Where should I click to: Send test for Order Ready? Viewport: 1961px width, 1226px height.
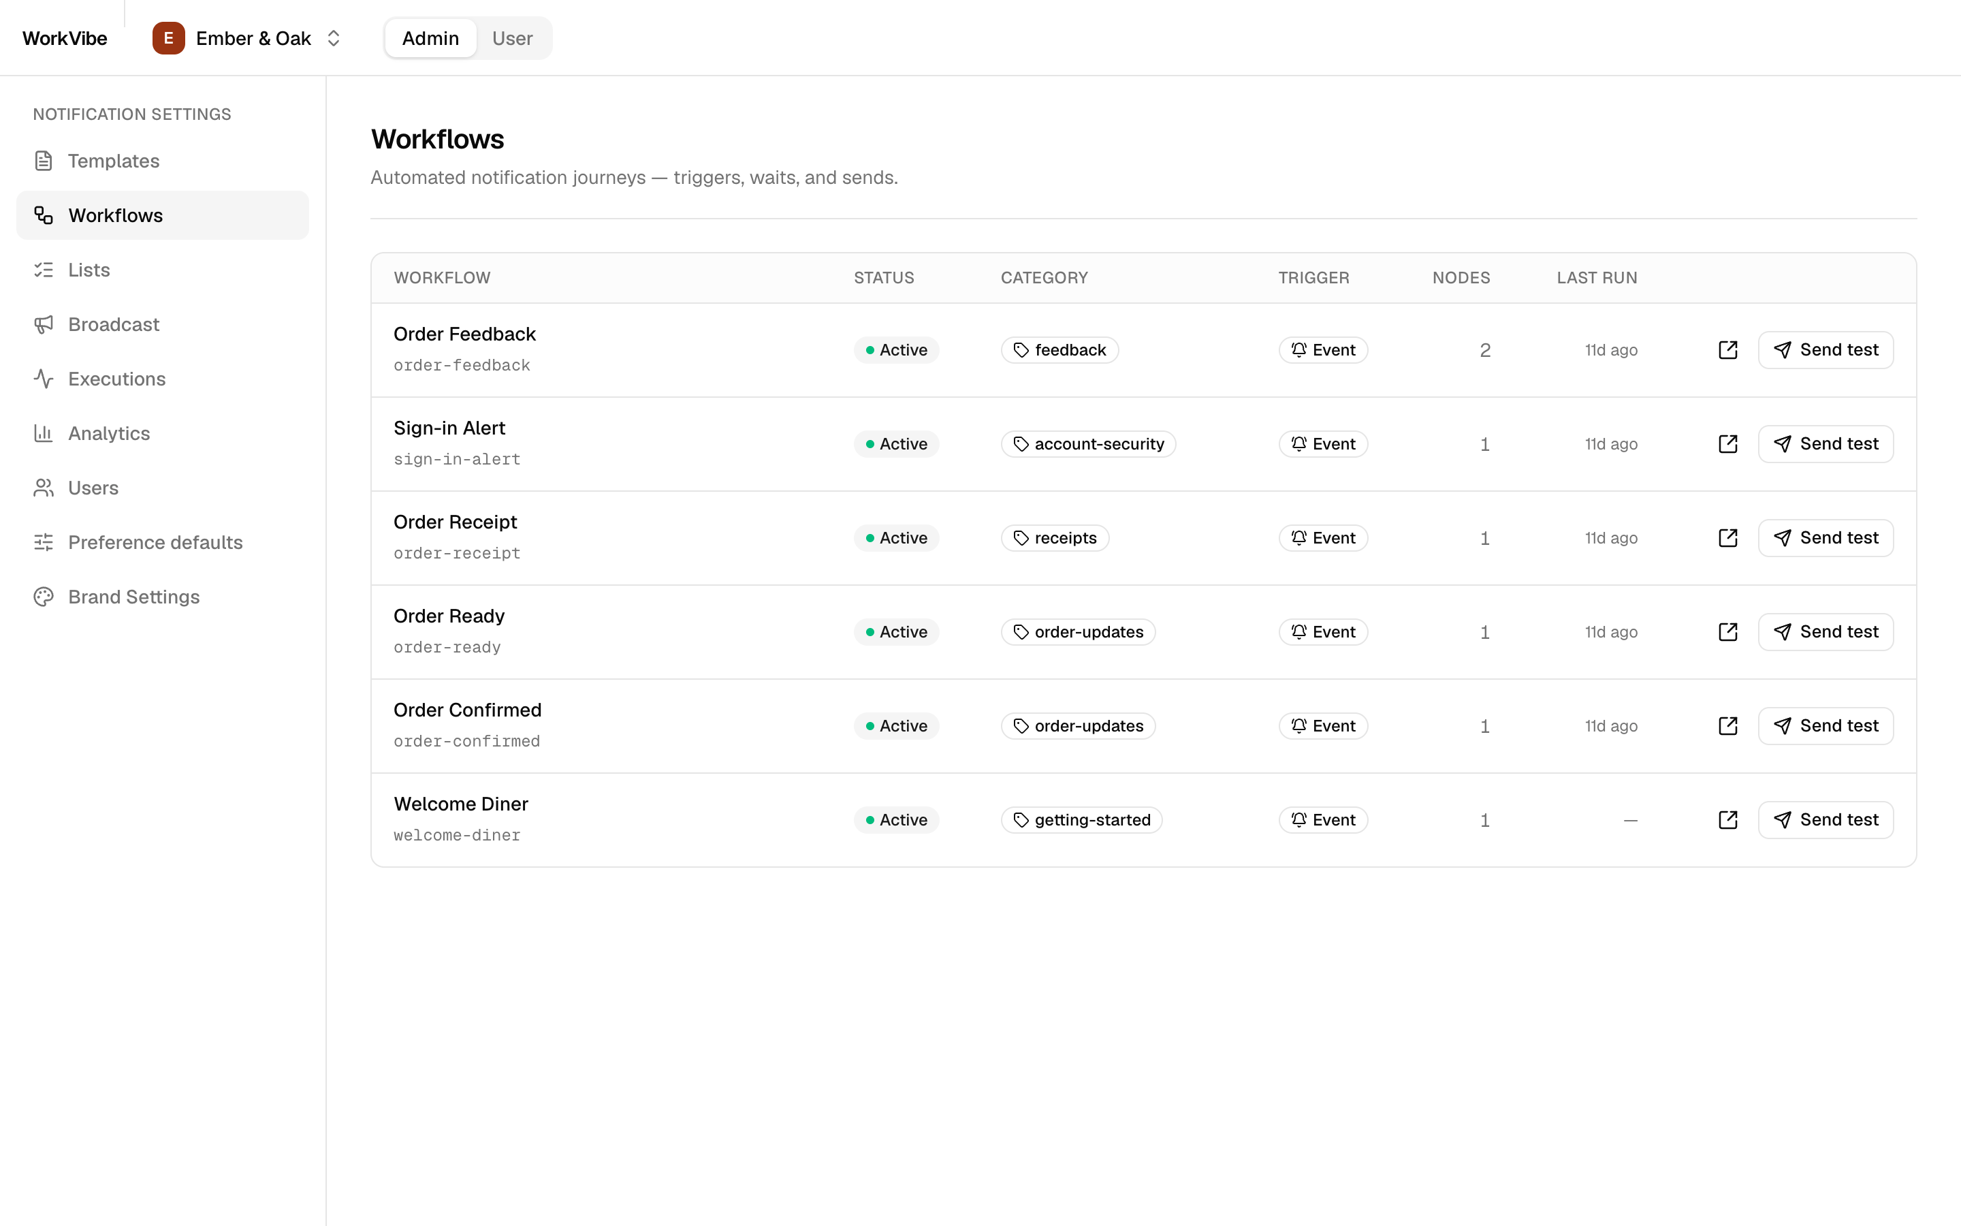tap(1826, 631)
